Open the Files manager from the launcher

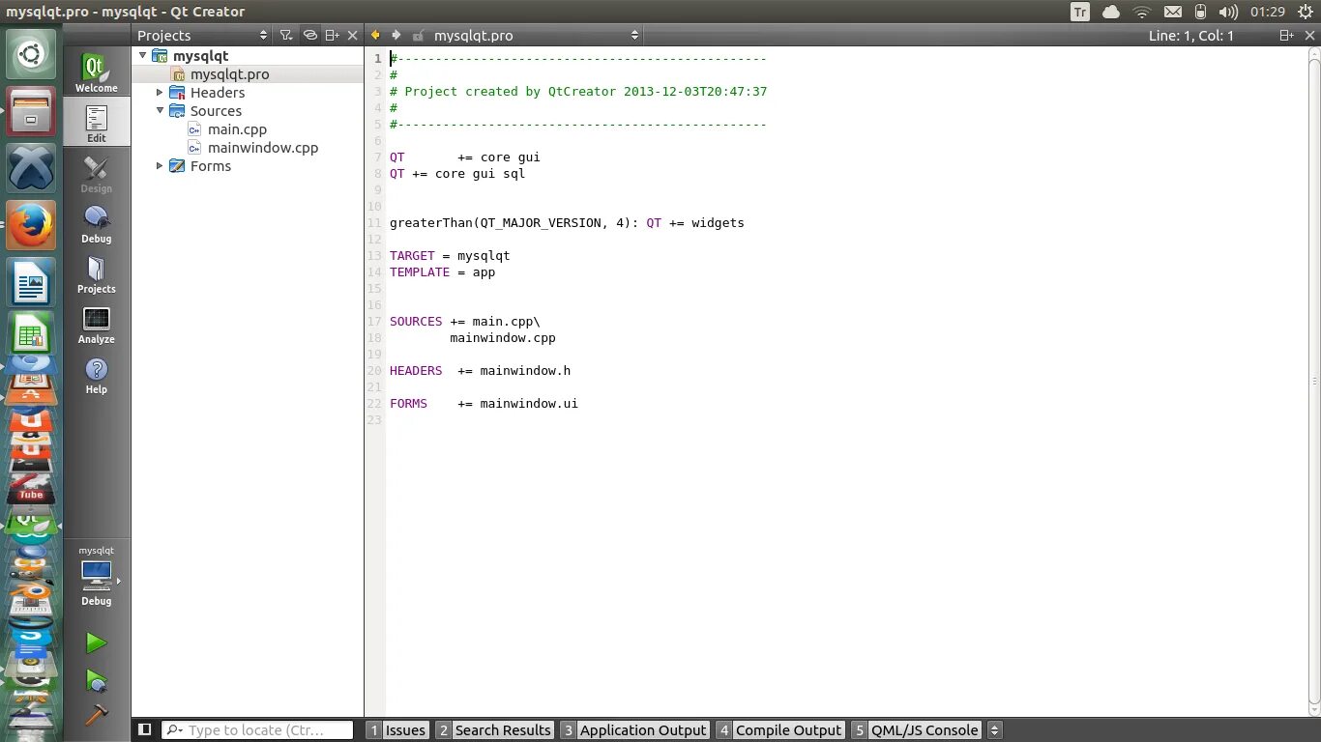click(32, 112)
